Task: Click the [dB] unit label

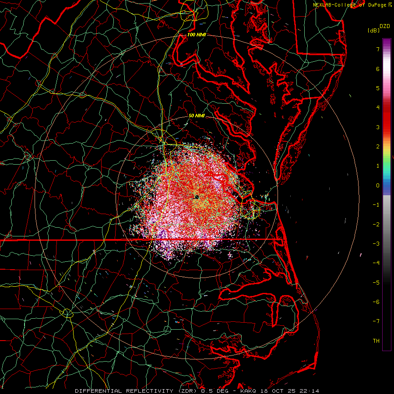Action: click(x=374, y=30)
